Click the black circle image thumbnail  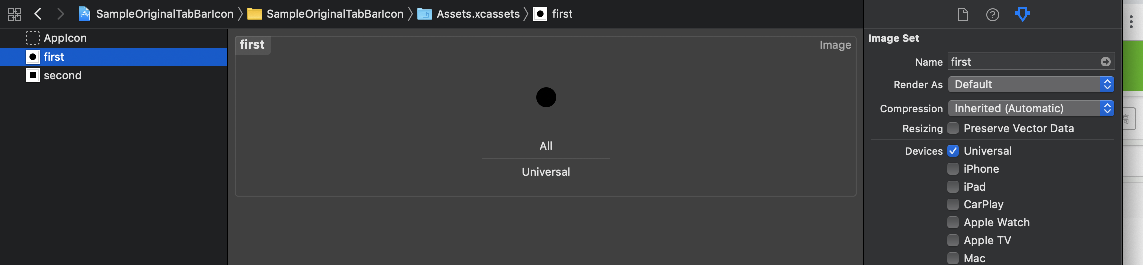point(546,97)
